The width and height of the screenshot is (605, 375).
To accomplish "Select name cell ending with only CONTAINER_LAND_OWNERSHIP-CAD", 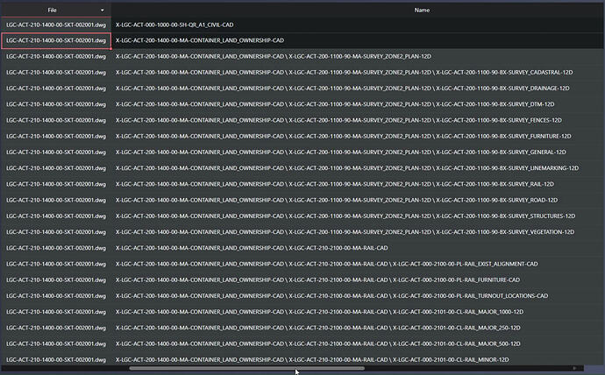I will 358,41.
